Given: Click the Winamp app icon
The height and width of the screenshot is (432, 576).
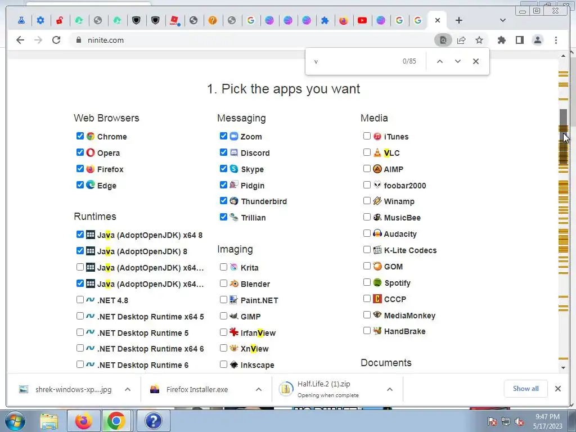Looking at the screenshot, I should tap(377, 201).
